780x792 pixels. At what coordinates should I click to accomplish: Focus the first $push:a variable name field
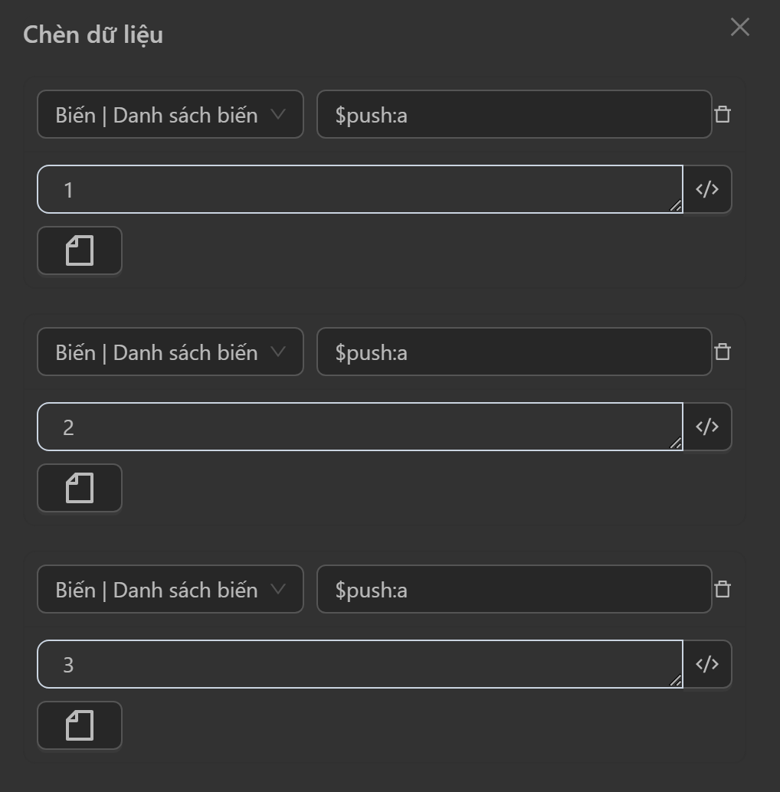pyautogui.click(x=513, y=115)
